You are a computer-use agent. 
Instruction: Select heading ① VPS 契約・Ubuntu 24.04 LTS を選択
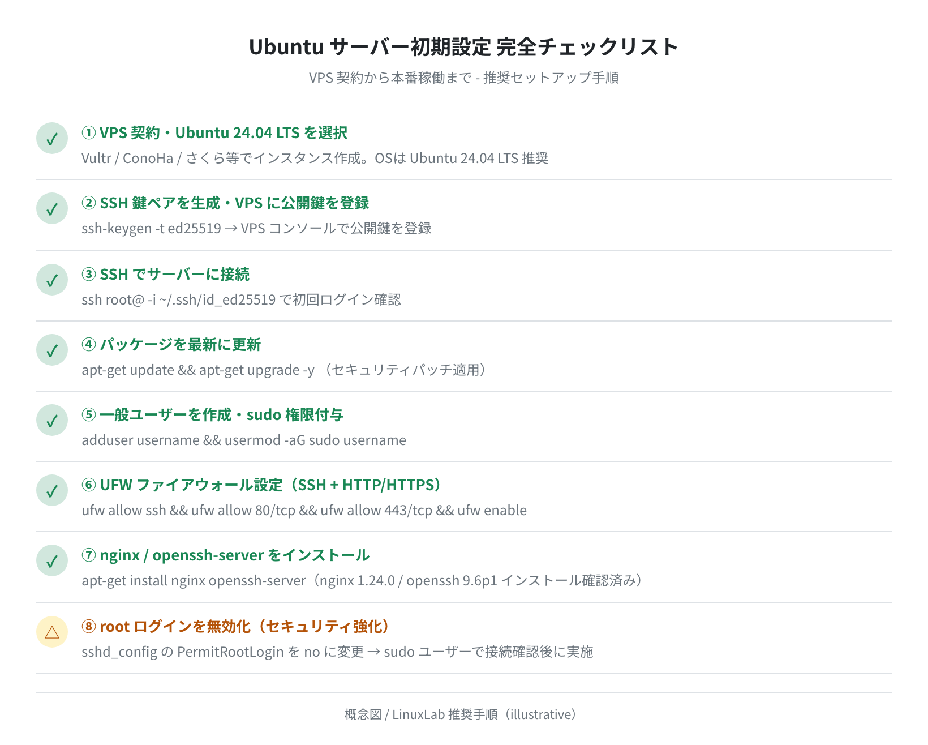[x=214, y=133]
